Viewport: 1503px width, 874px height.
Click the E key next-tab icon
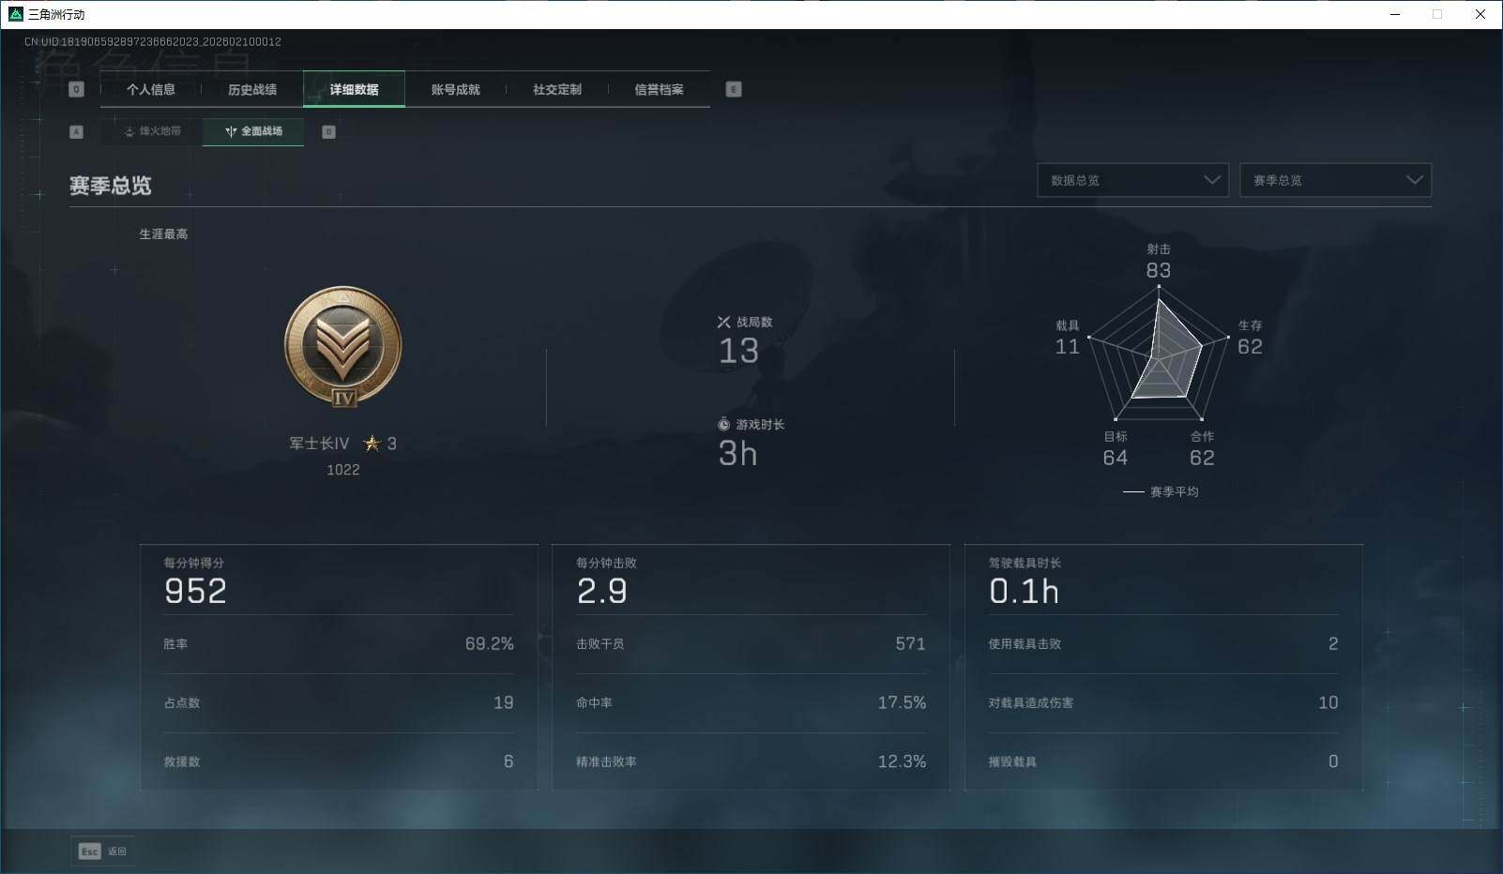pos(734,89)
